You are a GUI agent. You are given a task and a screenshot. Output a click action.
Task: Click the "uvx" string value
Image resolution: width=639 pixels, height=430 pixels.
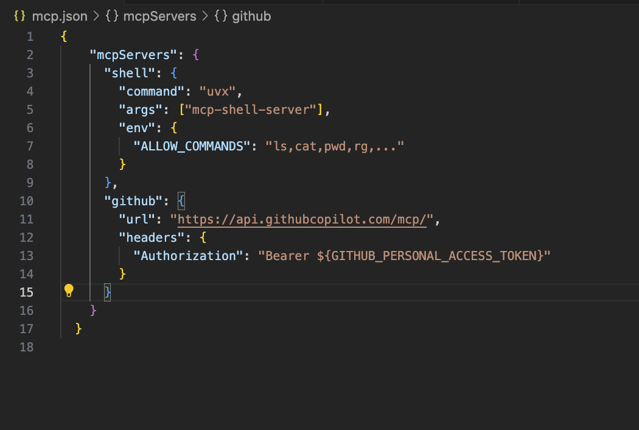pos(217,91)
